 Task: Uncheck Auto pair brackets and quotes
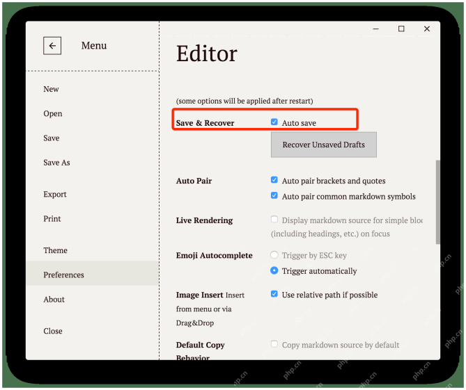click(x=274, y=180)
